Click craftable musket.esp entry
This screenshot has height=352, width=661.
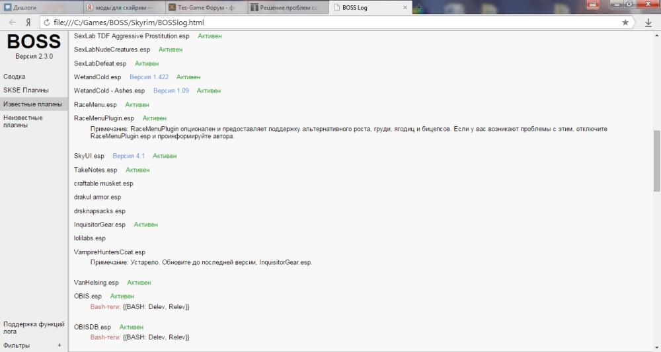point(103,184)
